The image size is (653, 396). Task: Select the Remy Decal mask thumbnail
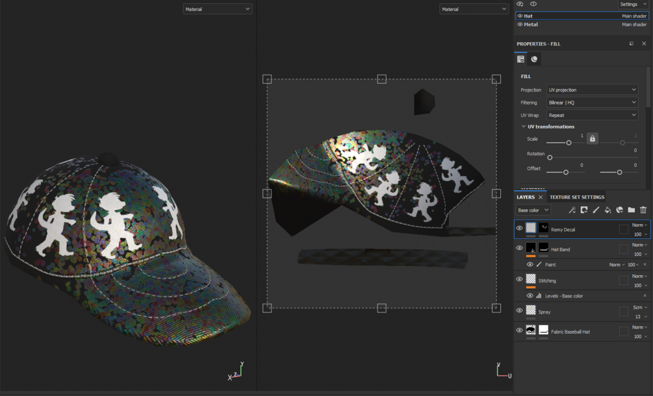tap(543, 227)
